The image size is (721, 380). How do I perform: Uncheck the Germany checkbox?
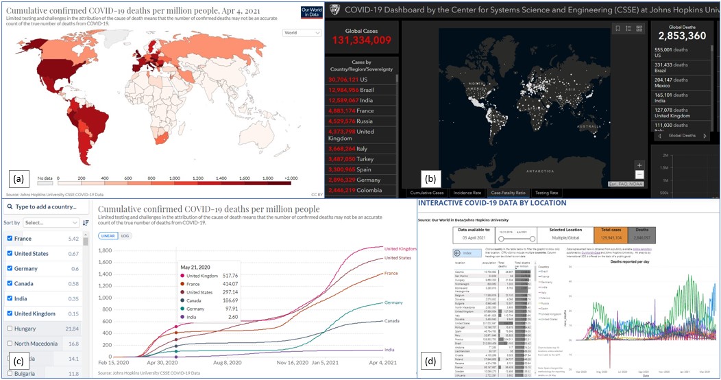[x=10, y=268]
